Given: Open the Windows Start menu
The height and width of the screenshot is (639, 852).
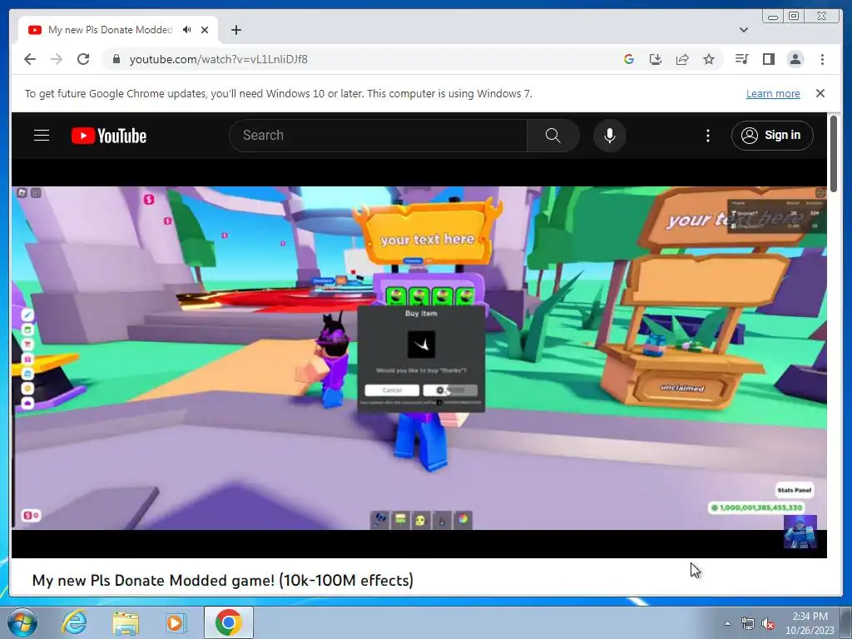Looking at the screenshot, I should 22,622.
